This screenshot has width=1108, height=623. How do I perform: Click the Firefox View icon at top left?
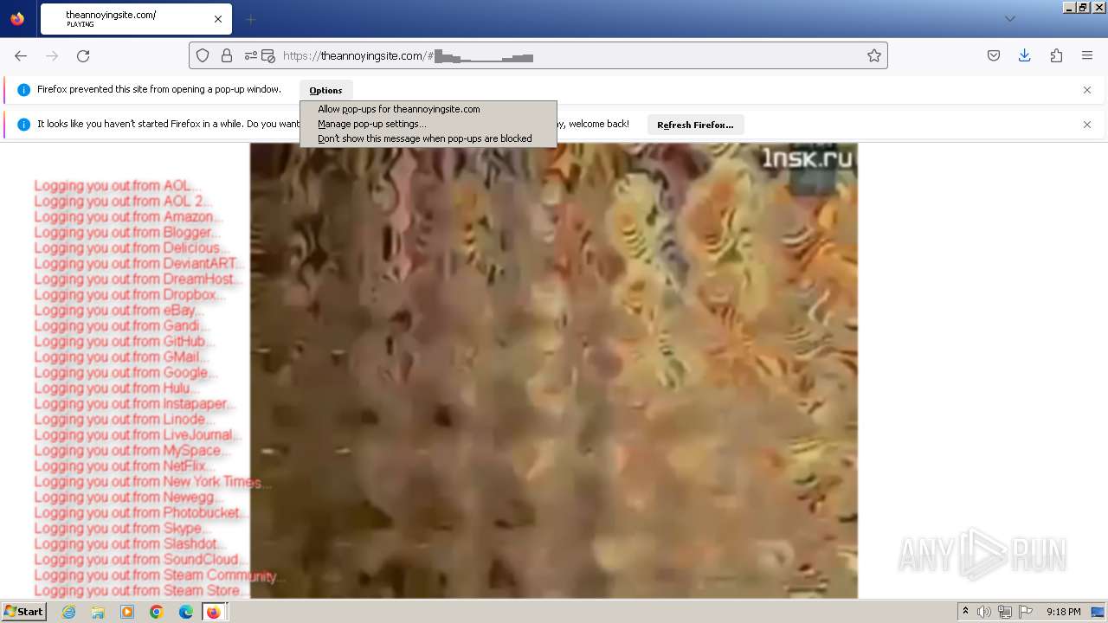[17, 19]
